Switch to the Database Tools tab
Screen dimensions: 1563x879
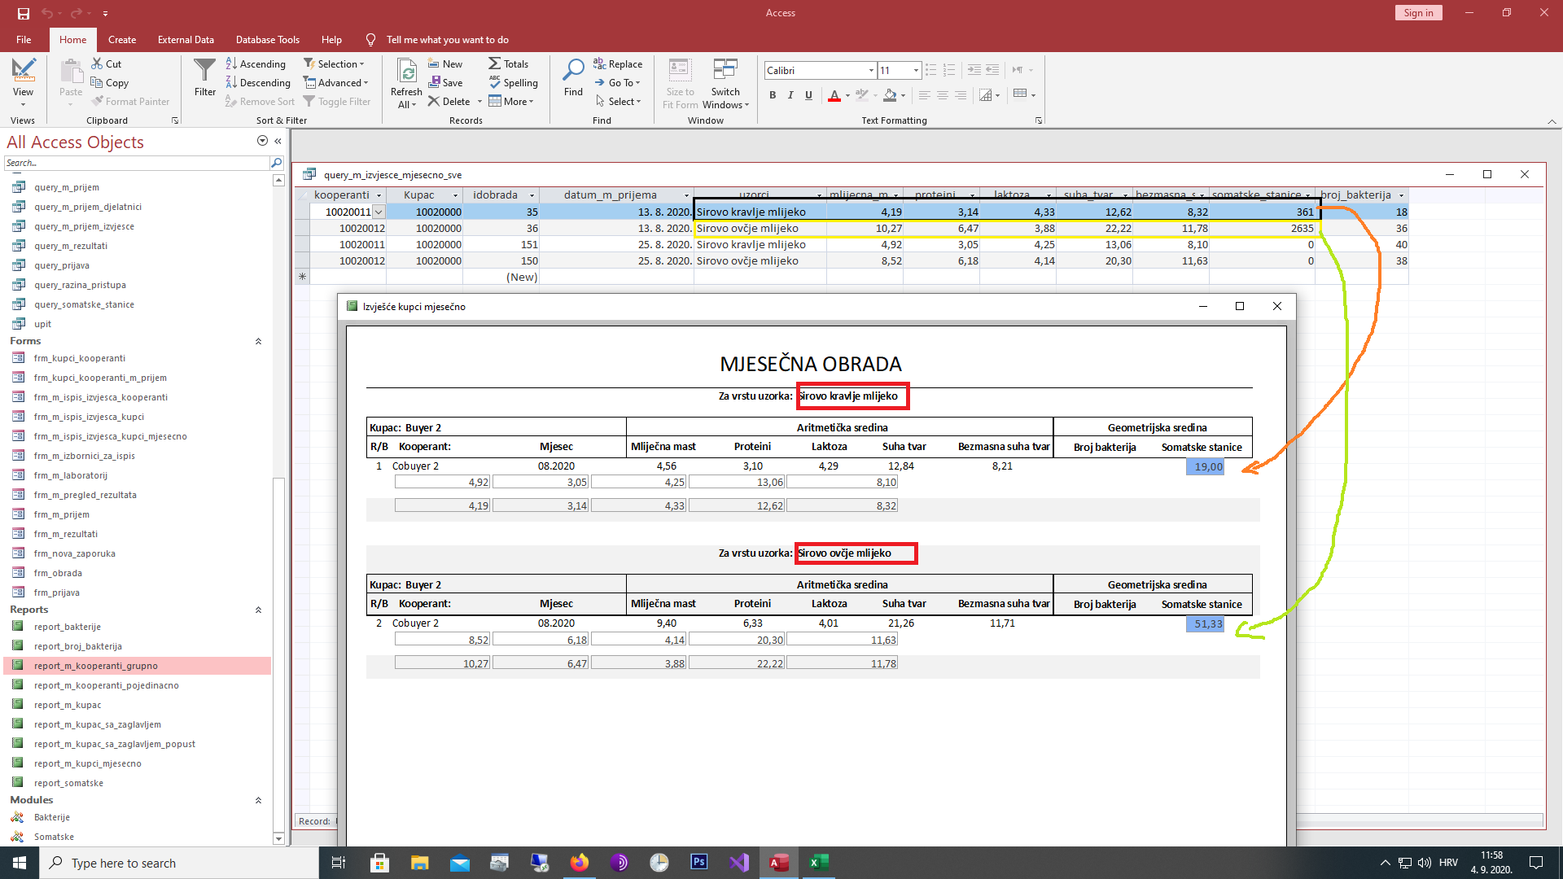click(x=268, y=39)
